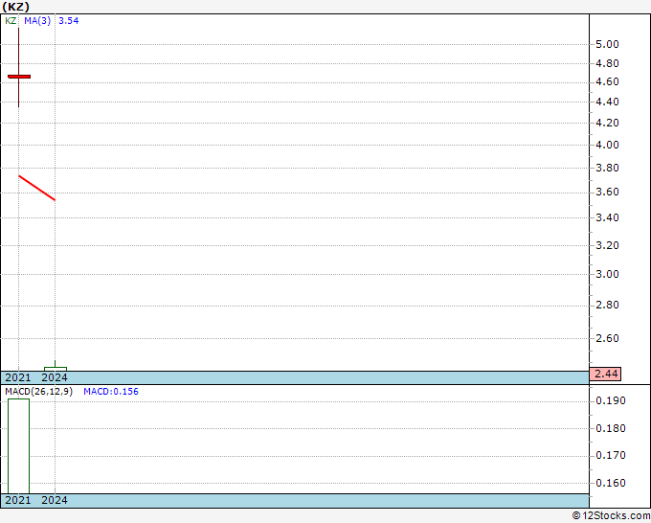Click the 2024 label on MACD axis
The height and width of the screenshot is (523, 651).
[x=55, y=500]
